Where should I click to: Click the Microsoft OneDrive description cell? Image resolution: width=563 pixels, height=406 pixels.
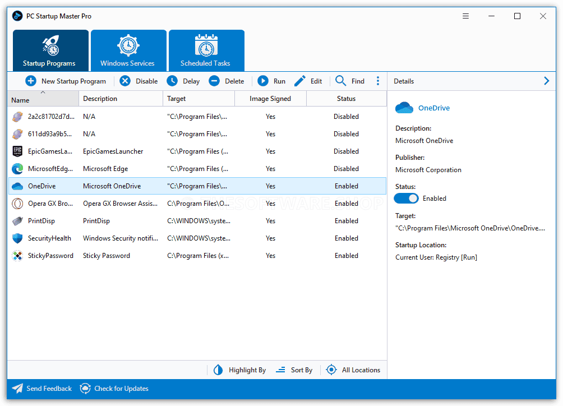point(112,186)
